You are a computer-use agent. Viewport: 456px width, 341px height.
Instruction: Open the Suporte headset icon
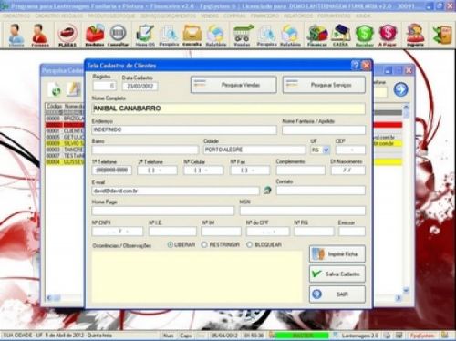[x=415, y=35]
